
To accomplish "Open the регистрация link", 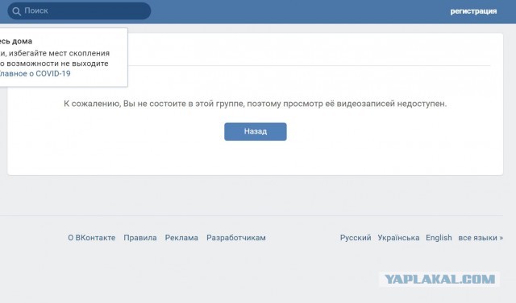I will tap(473, 11).
